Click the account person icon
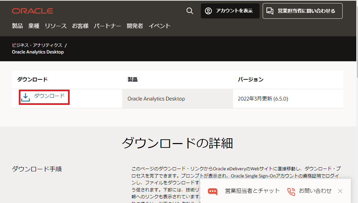358x203 pixels. click(x=208, y=11)
